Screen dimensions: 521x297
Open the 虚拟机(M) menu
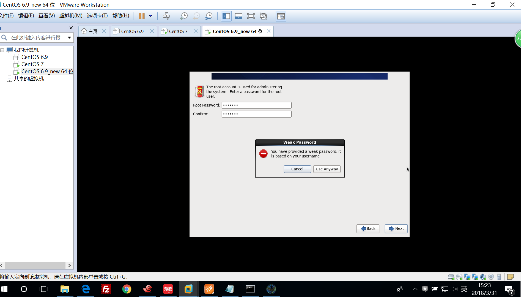tap(71, 16)
